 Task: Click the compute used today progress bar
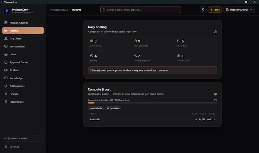(x=152, y=103)
